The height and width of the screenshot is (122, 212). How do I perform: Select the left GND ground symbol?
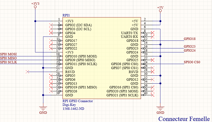pos(43,109)
